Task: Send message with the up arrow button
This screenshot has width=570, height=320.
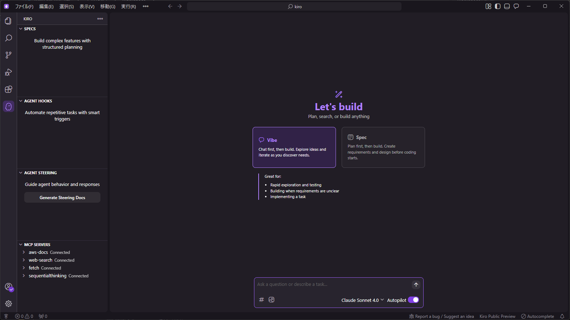Action: (x=416, y=285)
